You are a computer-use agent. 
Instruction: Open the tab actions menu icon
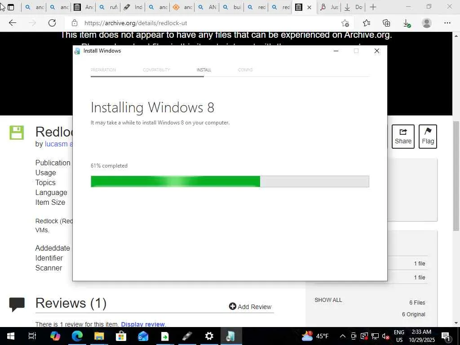(11, 7)
